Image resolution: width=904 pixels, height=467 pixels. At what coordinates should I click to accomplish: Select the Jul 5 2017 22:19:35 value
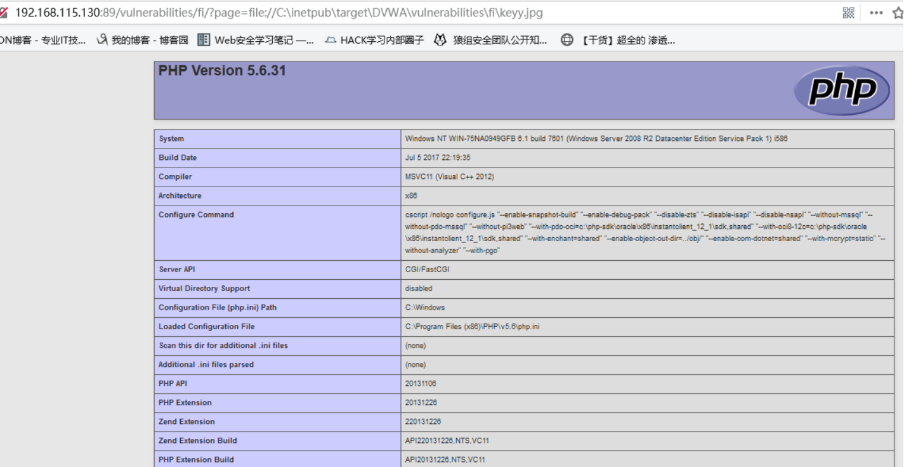[438, 157]
